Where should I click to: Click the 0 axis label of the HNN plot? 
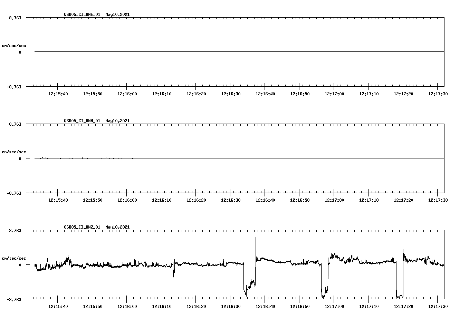20,158
